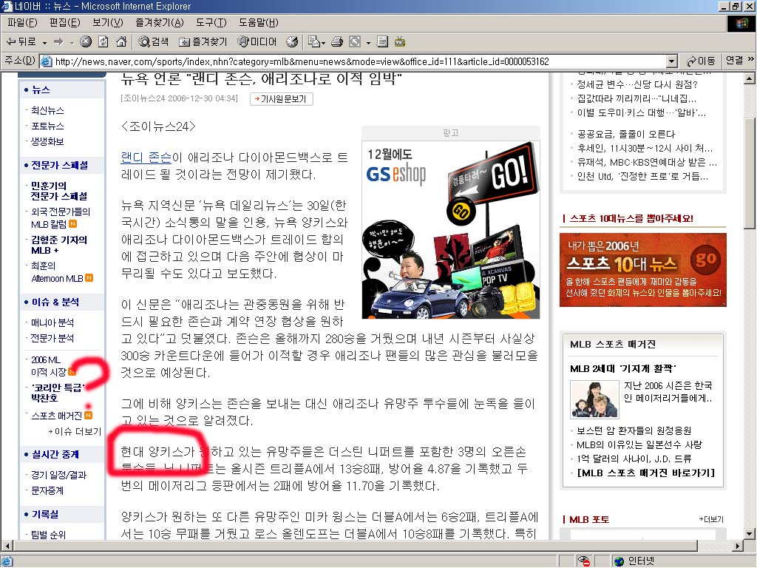
Task: Show browsing history with the History icon
Action: click(292, 42)
